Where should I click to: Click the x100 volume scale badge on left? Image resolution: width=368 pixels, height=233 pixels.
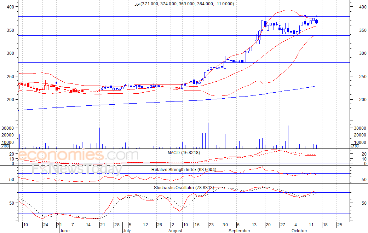point(5,146)
